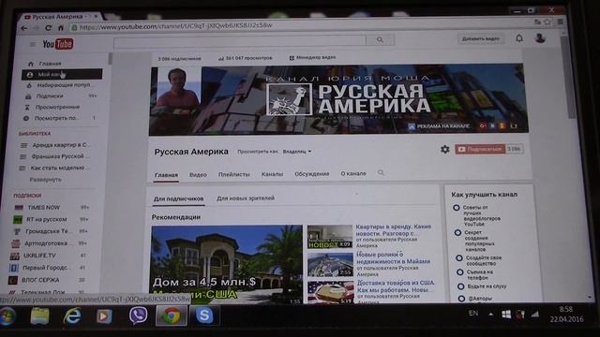This screenshot has width=600, height=337.
Task: Click the channel search magnifier icon
Action: pyautogui.click(x=381, y=172)
